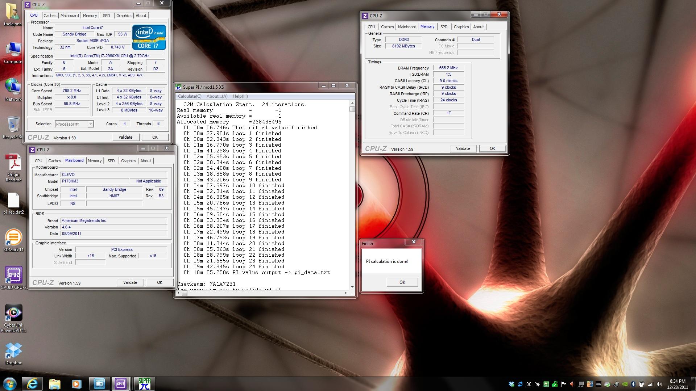The image size is (696, 391).
Task: Select About tab in the Memory window
Action: (x=478, y=27)
